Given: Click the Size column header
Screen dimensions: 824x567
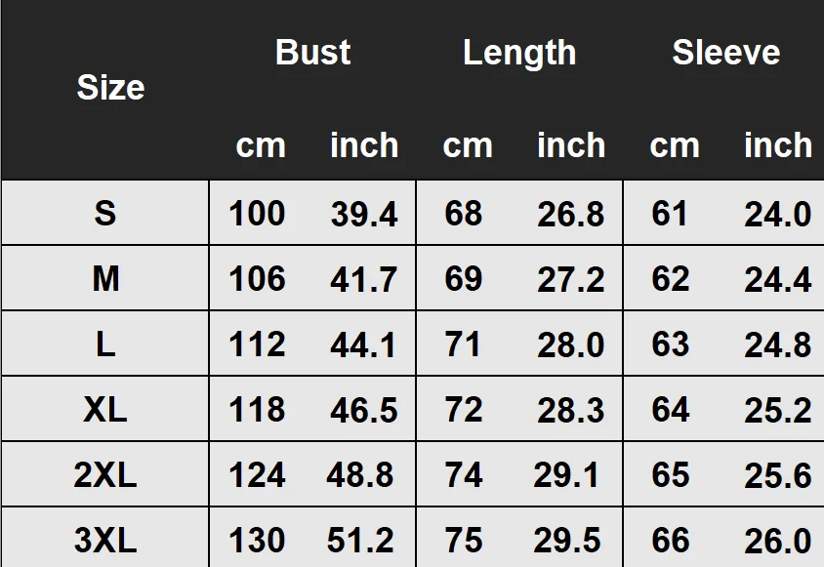Looking at the screenshot, I should (x=111, y=87).
